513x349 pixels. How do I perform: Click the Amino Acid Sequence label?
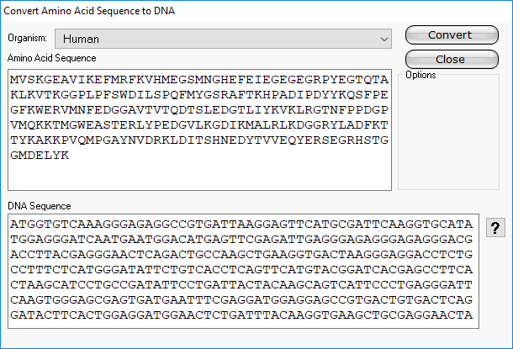pyautogui.click(x=52, y=58)
